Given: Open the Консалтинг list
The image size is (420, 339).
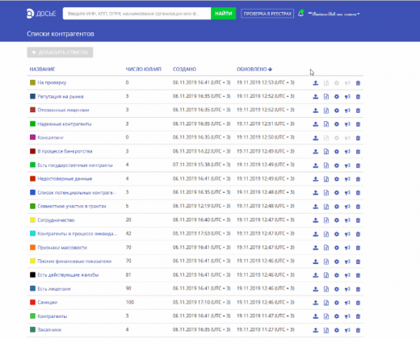Looking at the screenshot, I should [50, 137].
